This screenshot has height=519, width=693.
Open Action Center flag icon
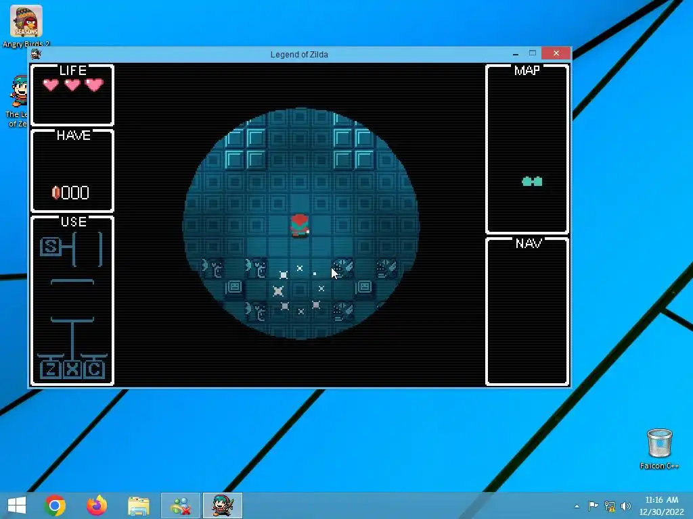593,505
